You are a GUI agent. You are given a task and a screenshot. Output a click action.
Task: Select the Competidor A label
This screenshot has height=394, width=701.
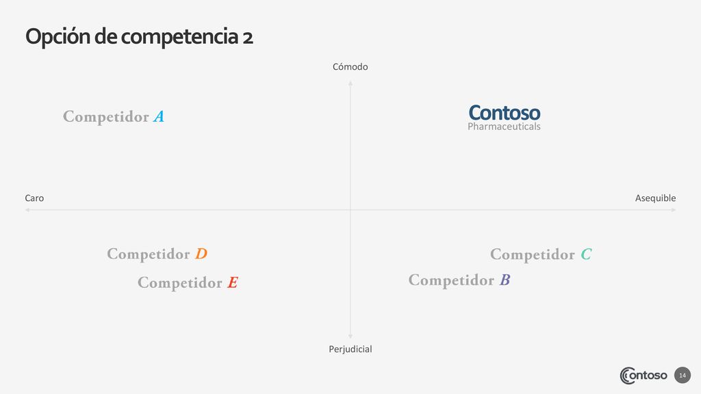pyautogui.click(x=114, y=116)
